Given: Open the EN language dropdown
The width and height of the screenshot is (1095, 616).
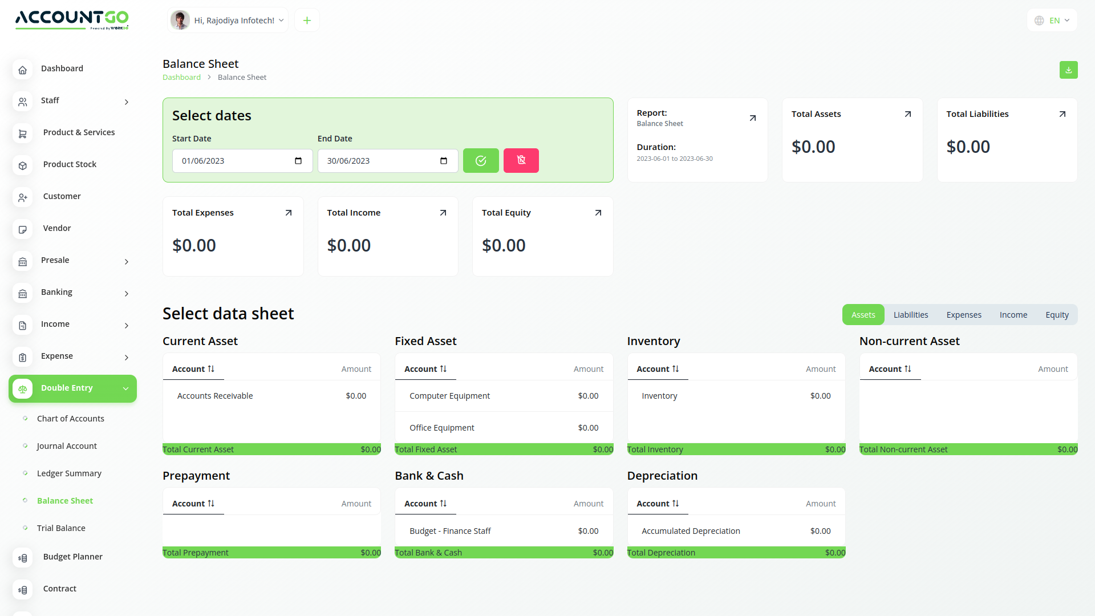Looking at the screenshot, I should pos(1052,21).
